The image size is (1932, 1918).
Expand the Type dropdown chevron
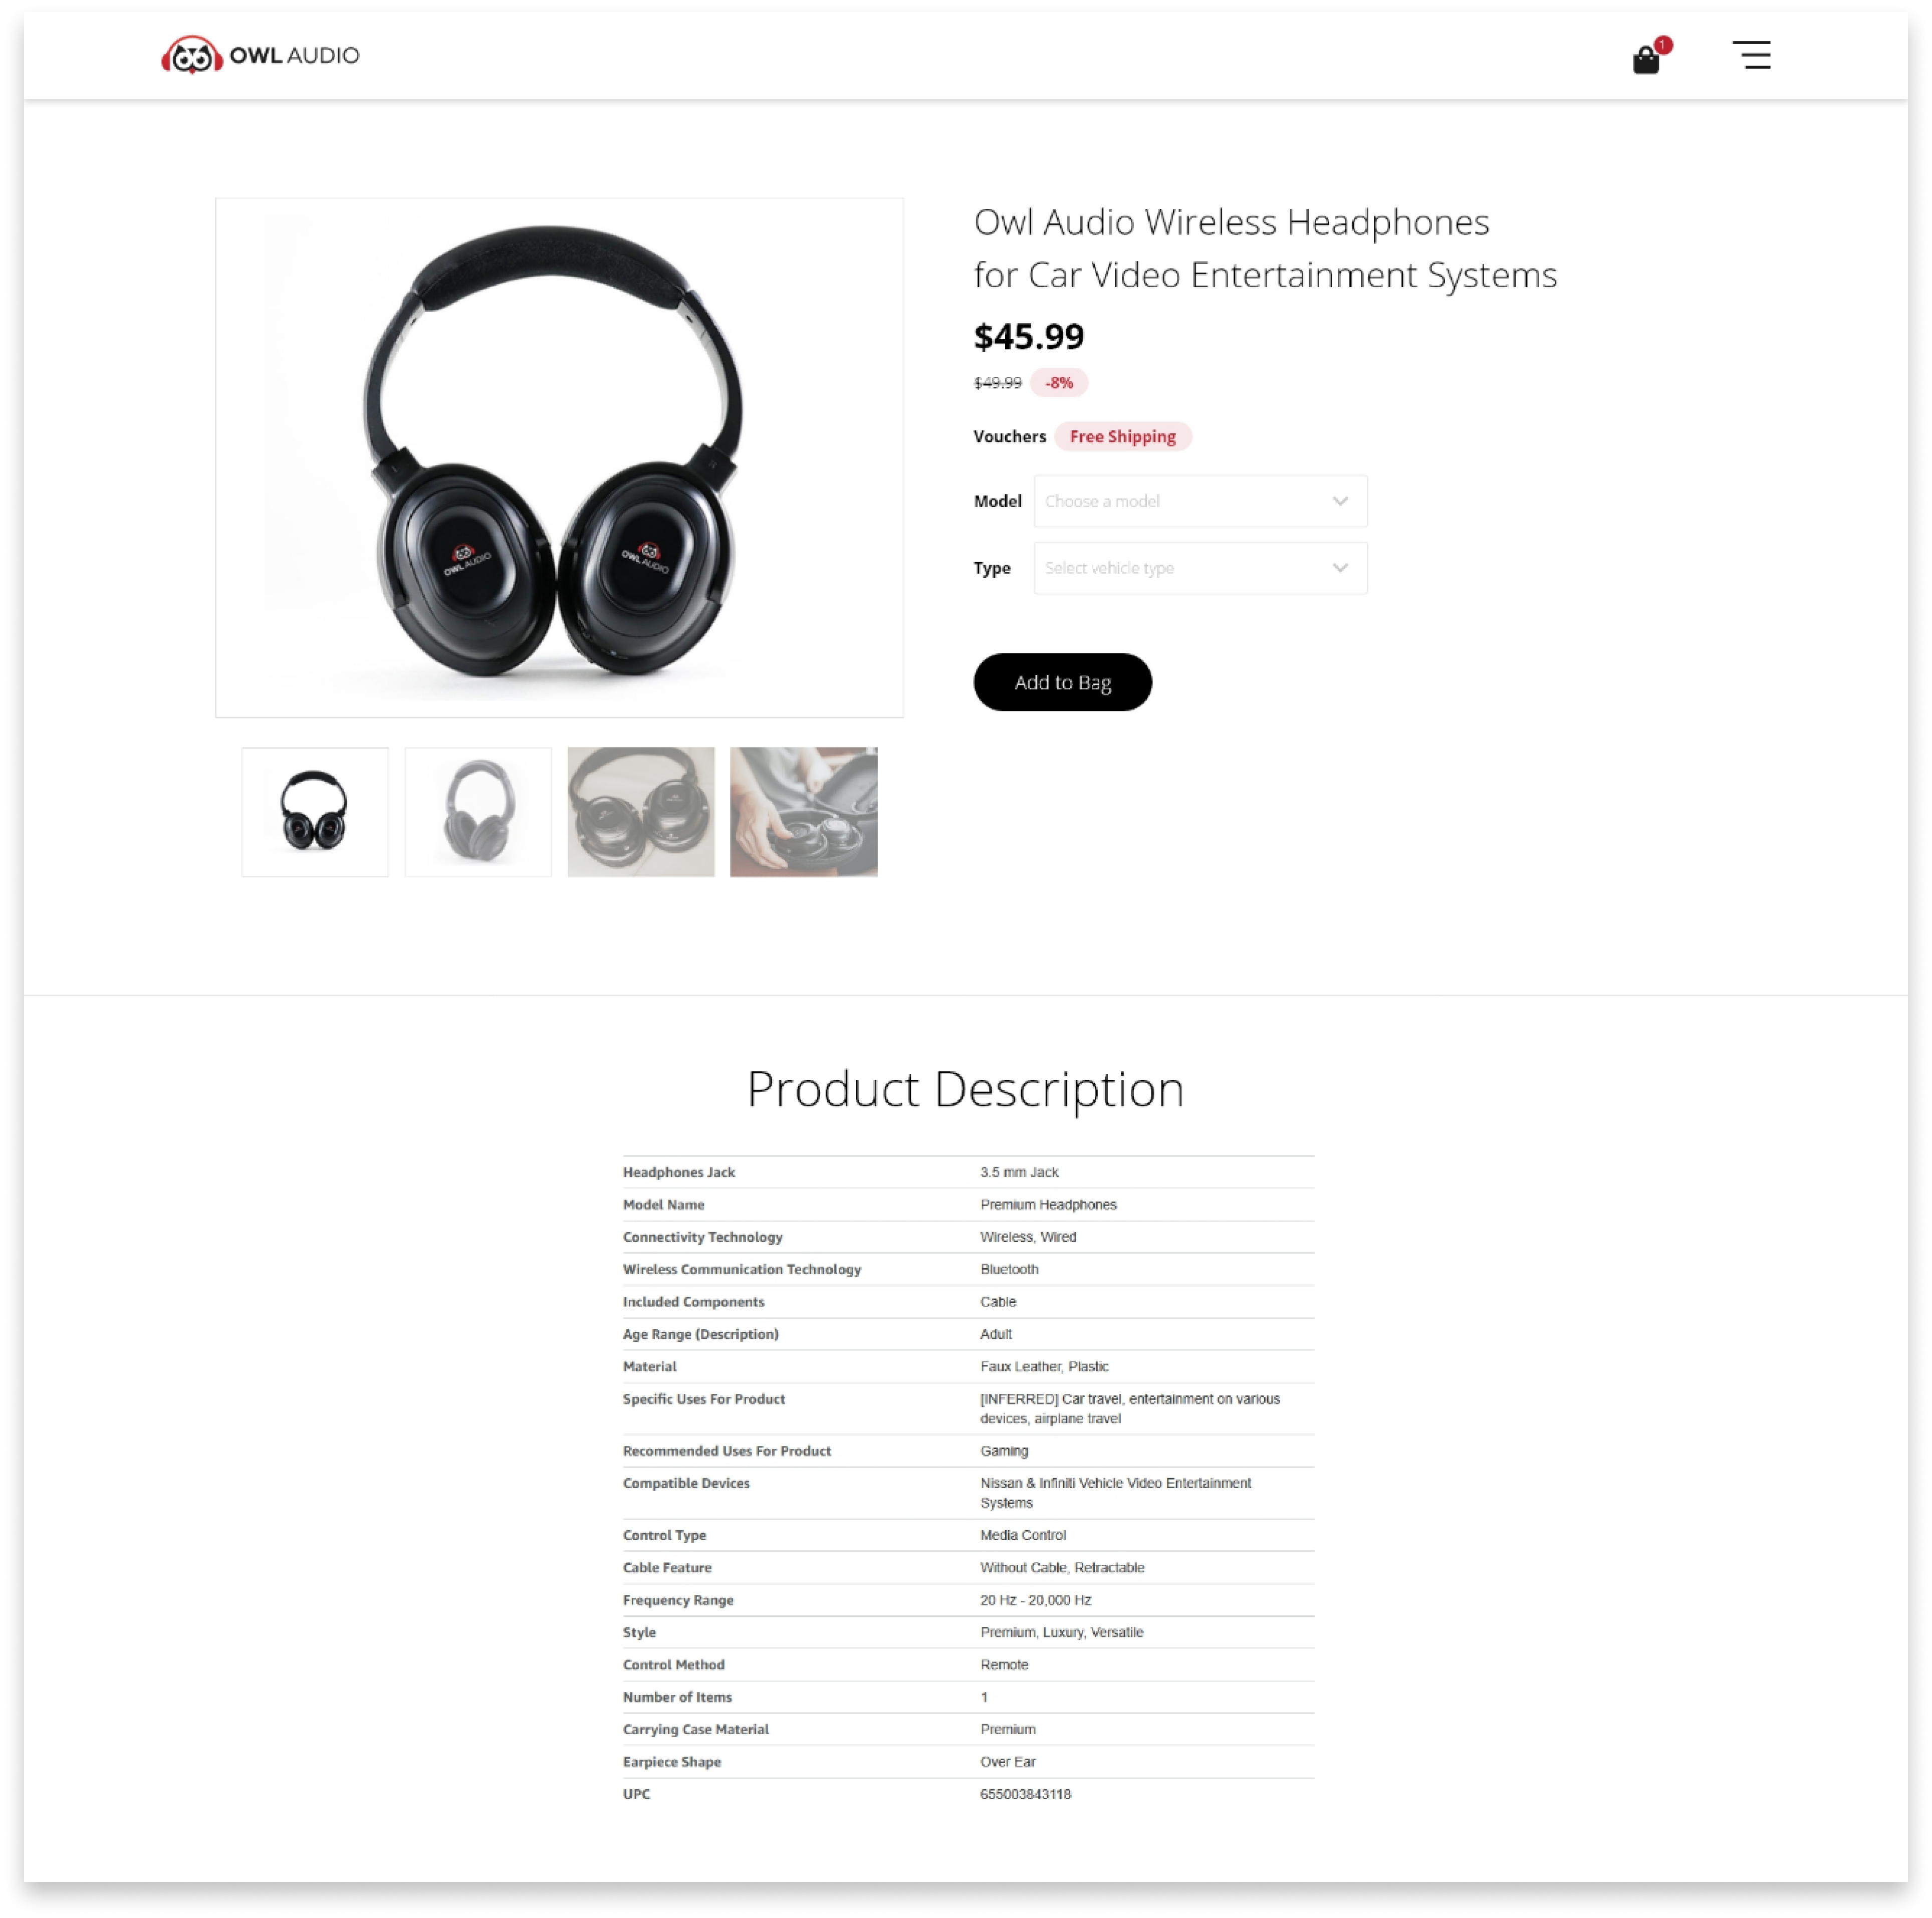pos(1340,568)
